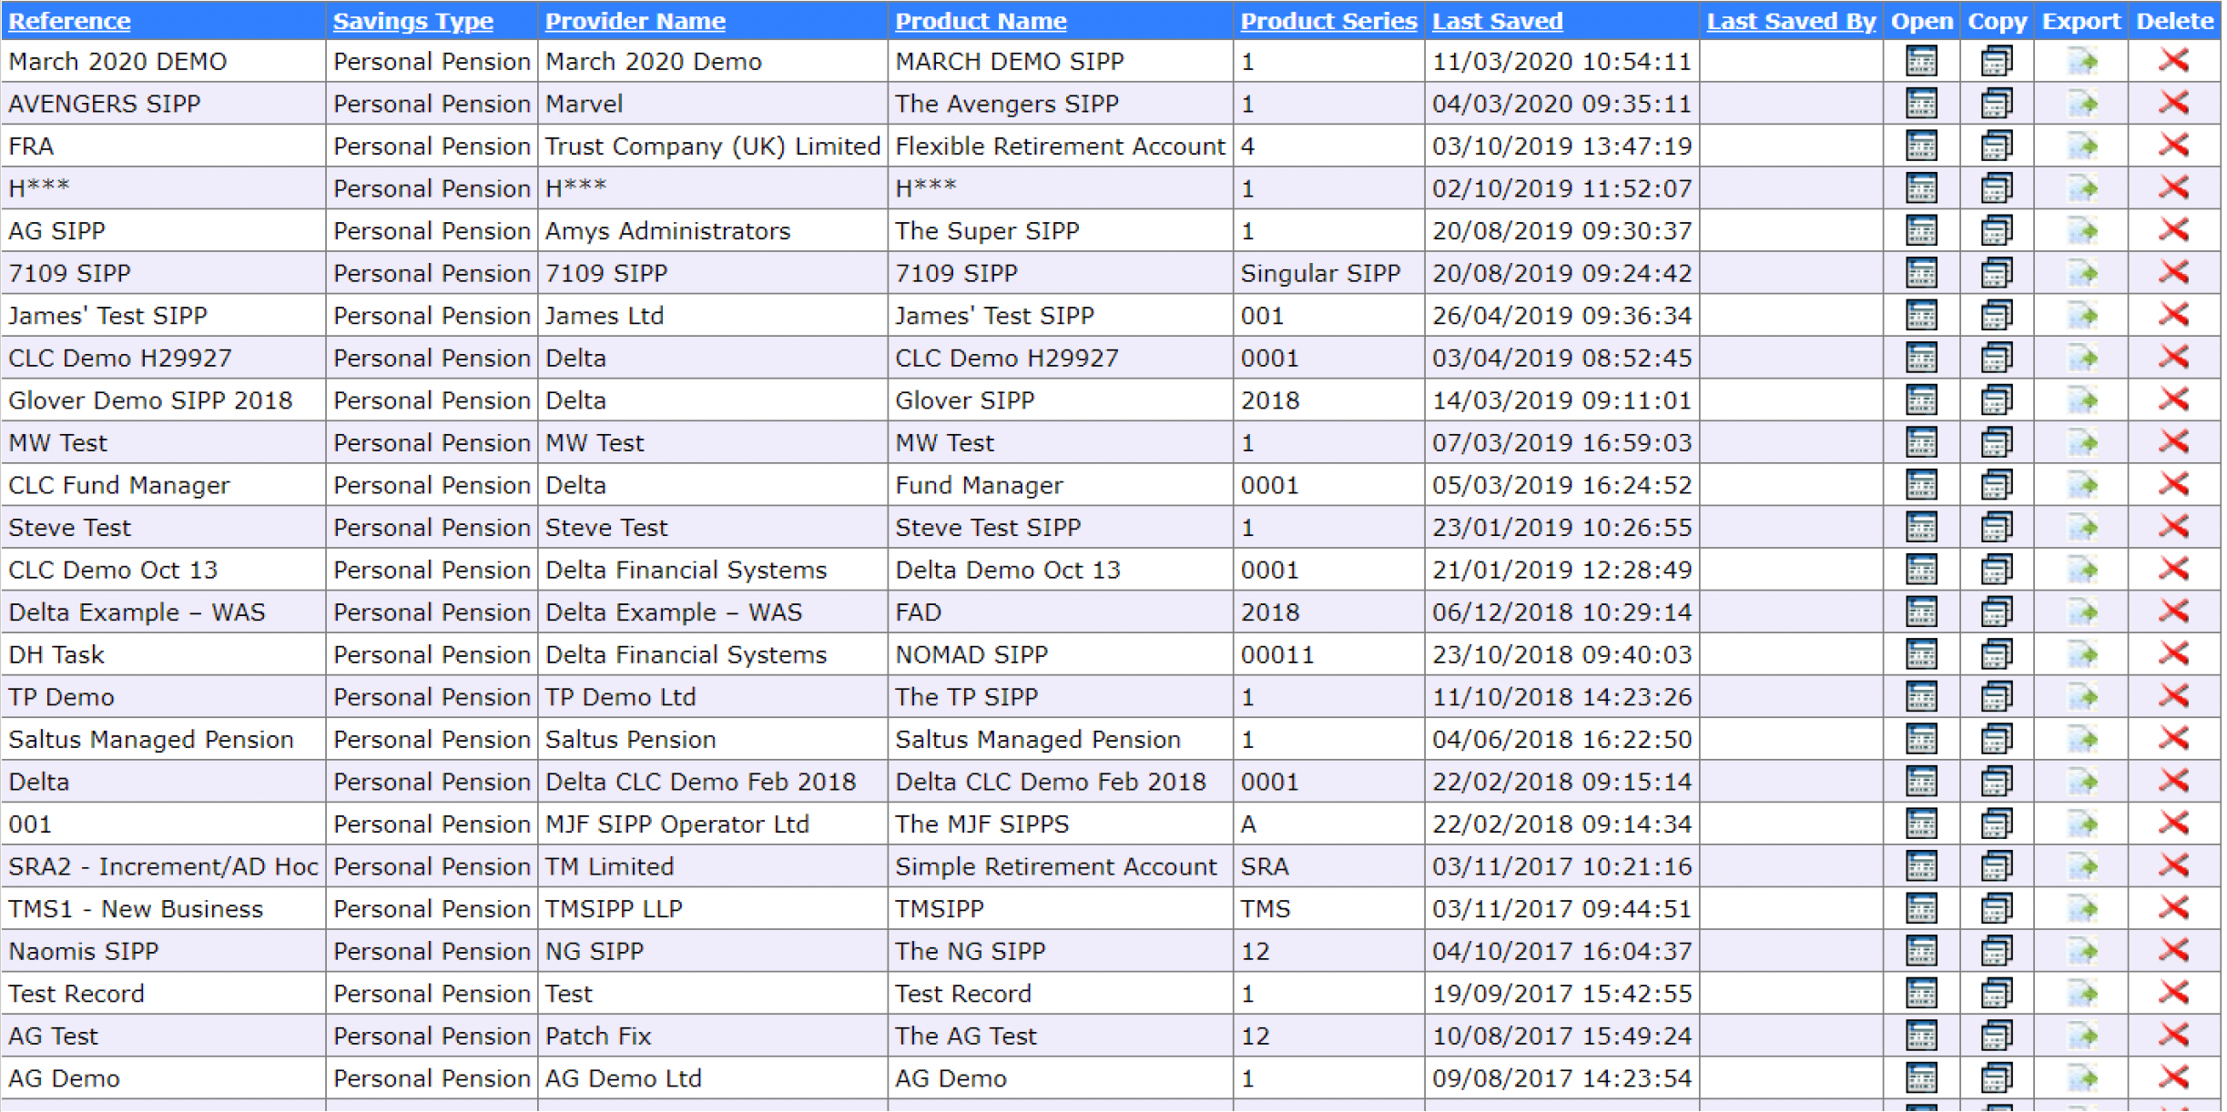The height and width of the screenshot is (1112, 2227).
Task: Export James' Test SIPP record
Action: click(x=2081, y=315)
